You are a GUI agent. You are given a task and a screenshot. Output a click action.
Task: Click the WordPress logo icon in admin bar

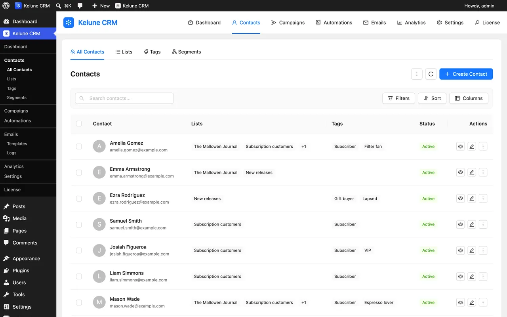tap(6, 6)
